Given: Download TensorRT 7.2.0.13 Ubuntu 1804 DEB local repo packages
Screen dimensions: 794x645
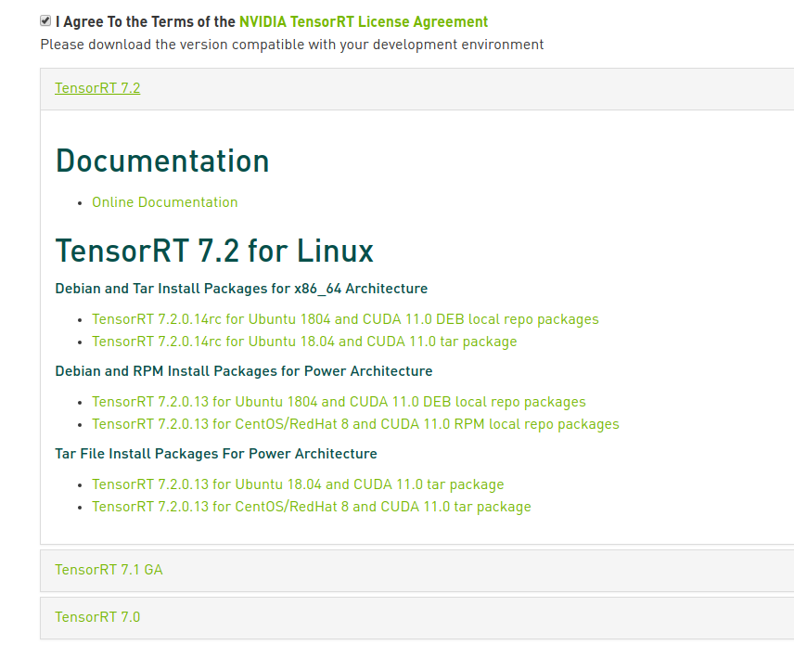Looking at the screenshot, I should point(339,402).
